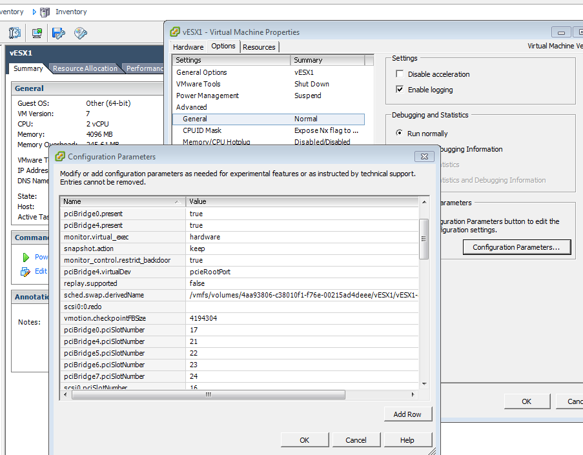Click the Inventory breadcrumb icon
Image resolution: width=583 pixels, height=455 pixels.
[45, 12]
